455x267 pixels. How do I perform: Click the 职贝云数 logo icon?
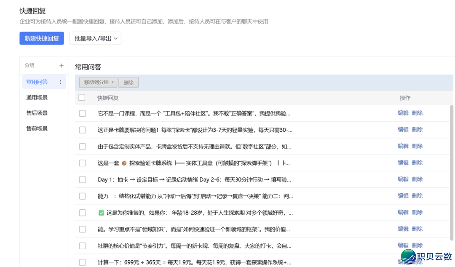[408, 256]
